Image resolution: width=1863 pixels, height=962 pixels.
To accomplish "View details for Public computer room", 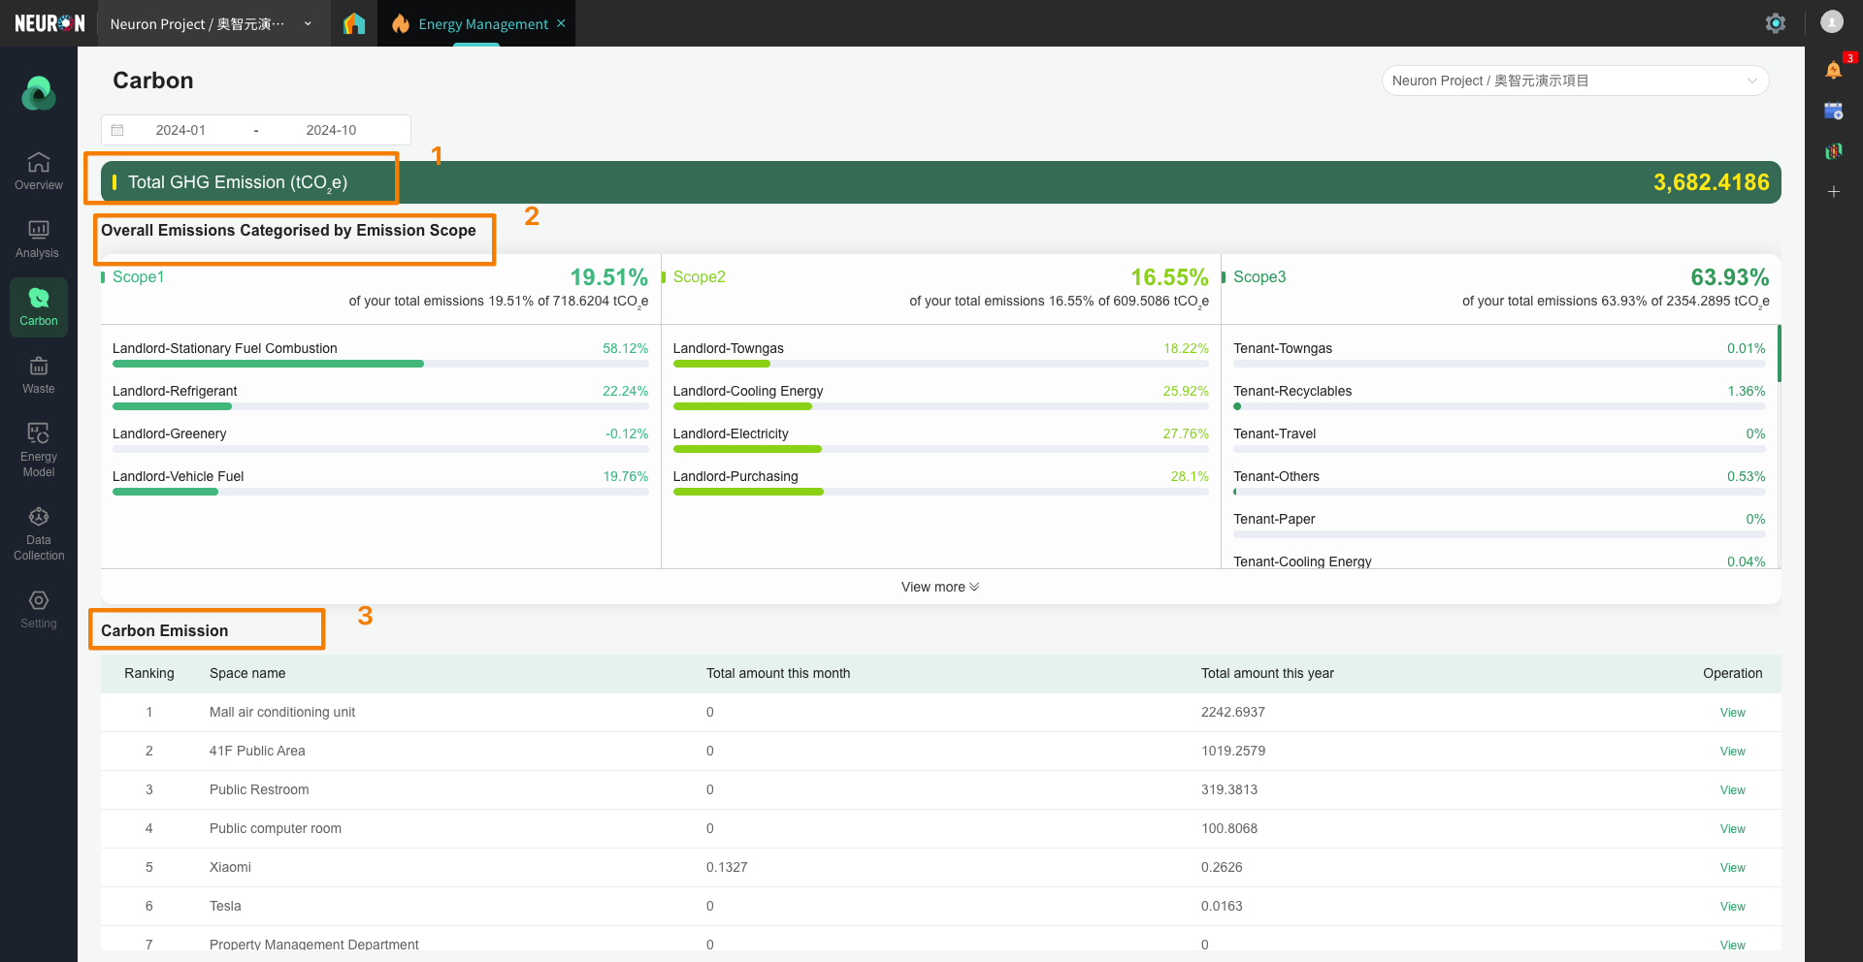I will [x=1732, y=829].
